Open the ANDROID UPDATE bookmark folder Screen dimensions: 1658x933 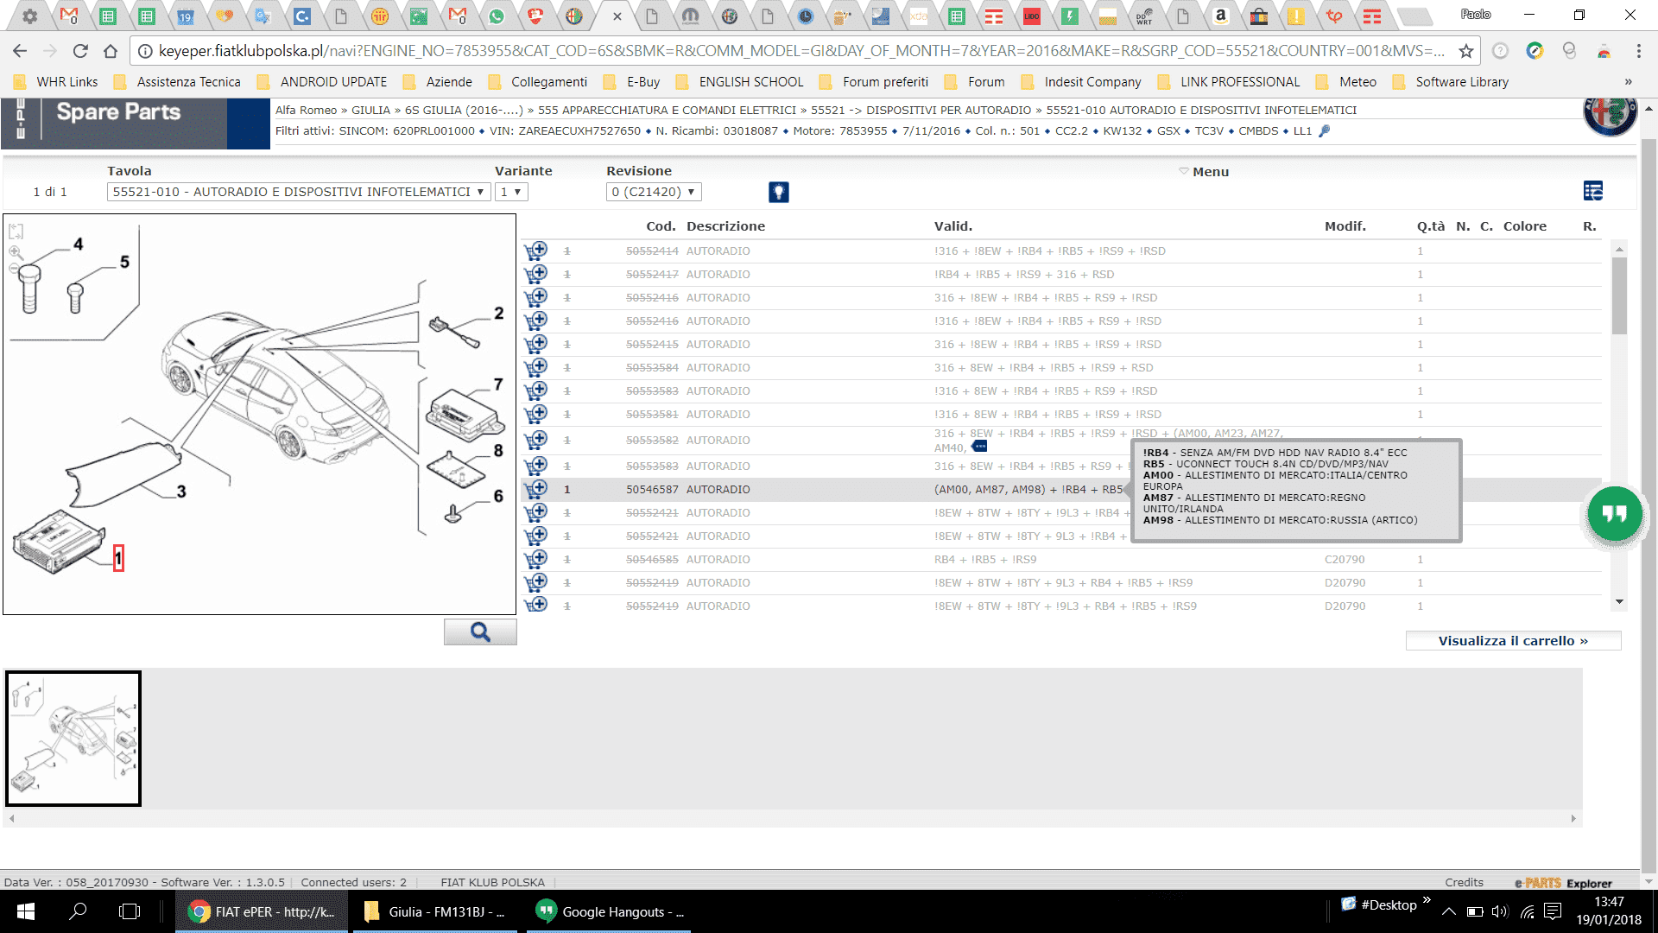pos(322,82)
